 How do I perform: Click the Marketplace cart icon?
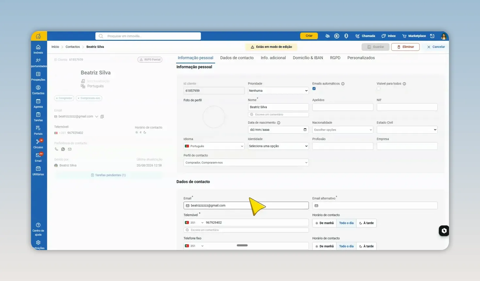[404, 36]
